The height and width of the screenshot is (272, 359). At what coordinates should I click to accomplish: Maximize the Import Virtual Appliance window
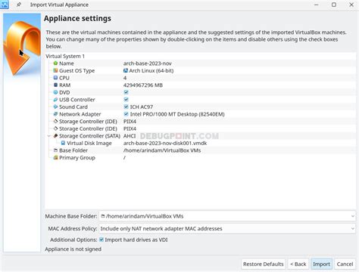coord(334,5)
